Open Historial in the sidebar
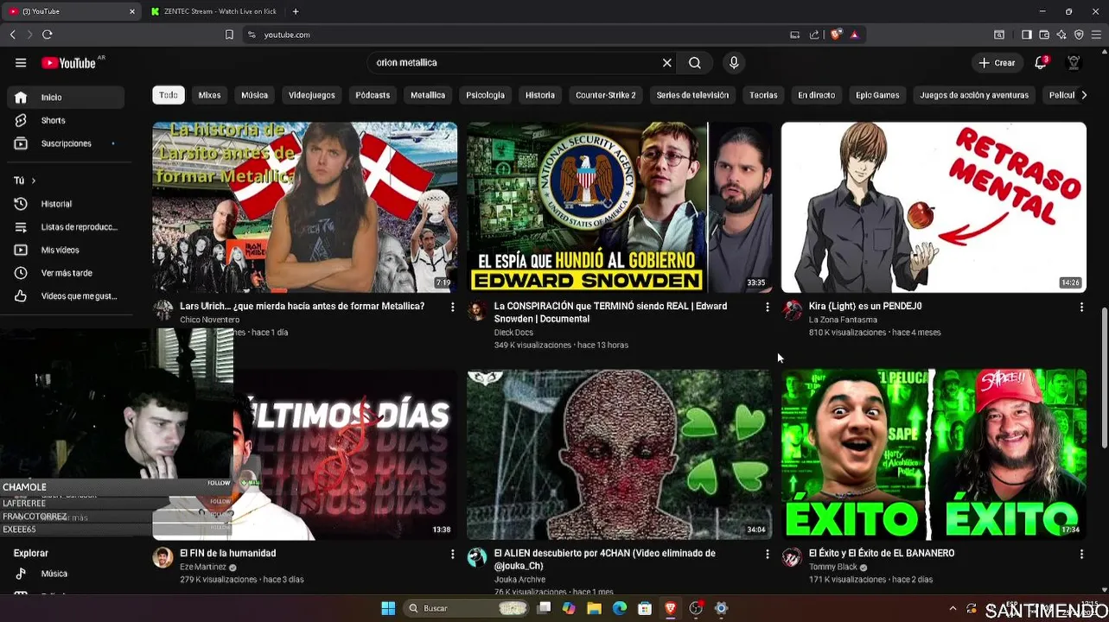This screenshot has height=622, width=1109. click(x=66, y=204)
